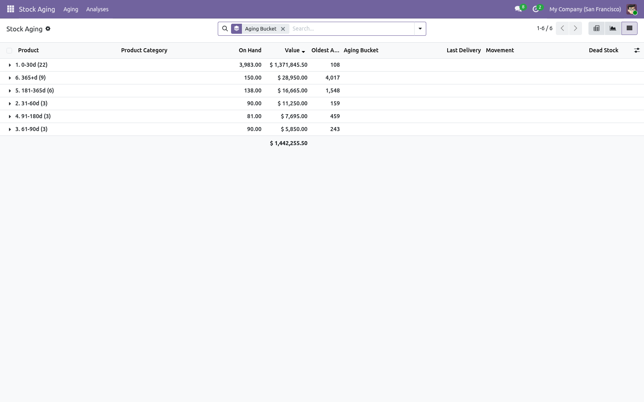Sort by the Product column header
The height and width of the screenshot is (402, 644).
[29, 50]
